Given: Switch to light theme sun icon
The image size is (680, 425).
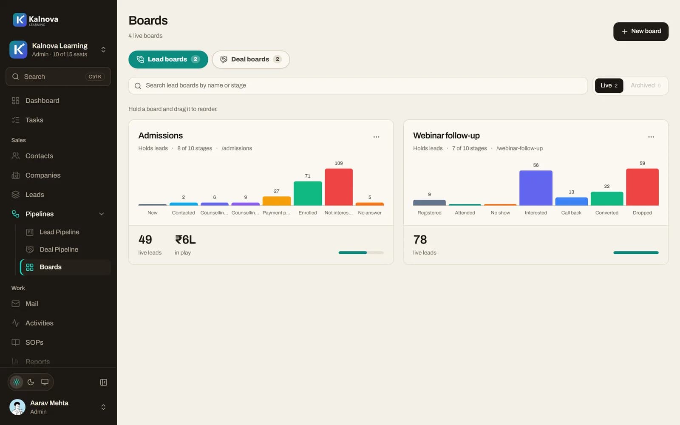Looking at the screenshot, I should tap(17, 382).
